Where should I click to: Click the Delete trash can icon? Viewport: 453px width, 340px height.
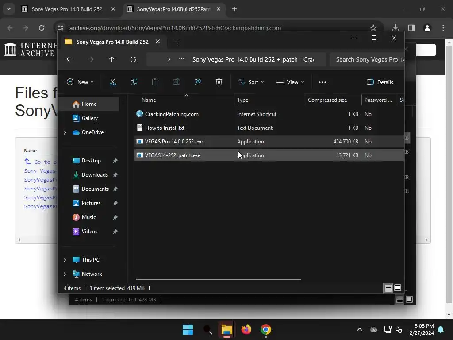point(219,82)
